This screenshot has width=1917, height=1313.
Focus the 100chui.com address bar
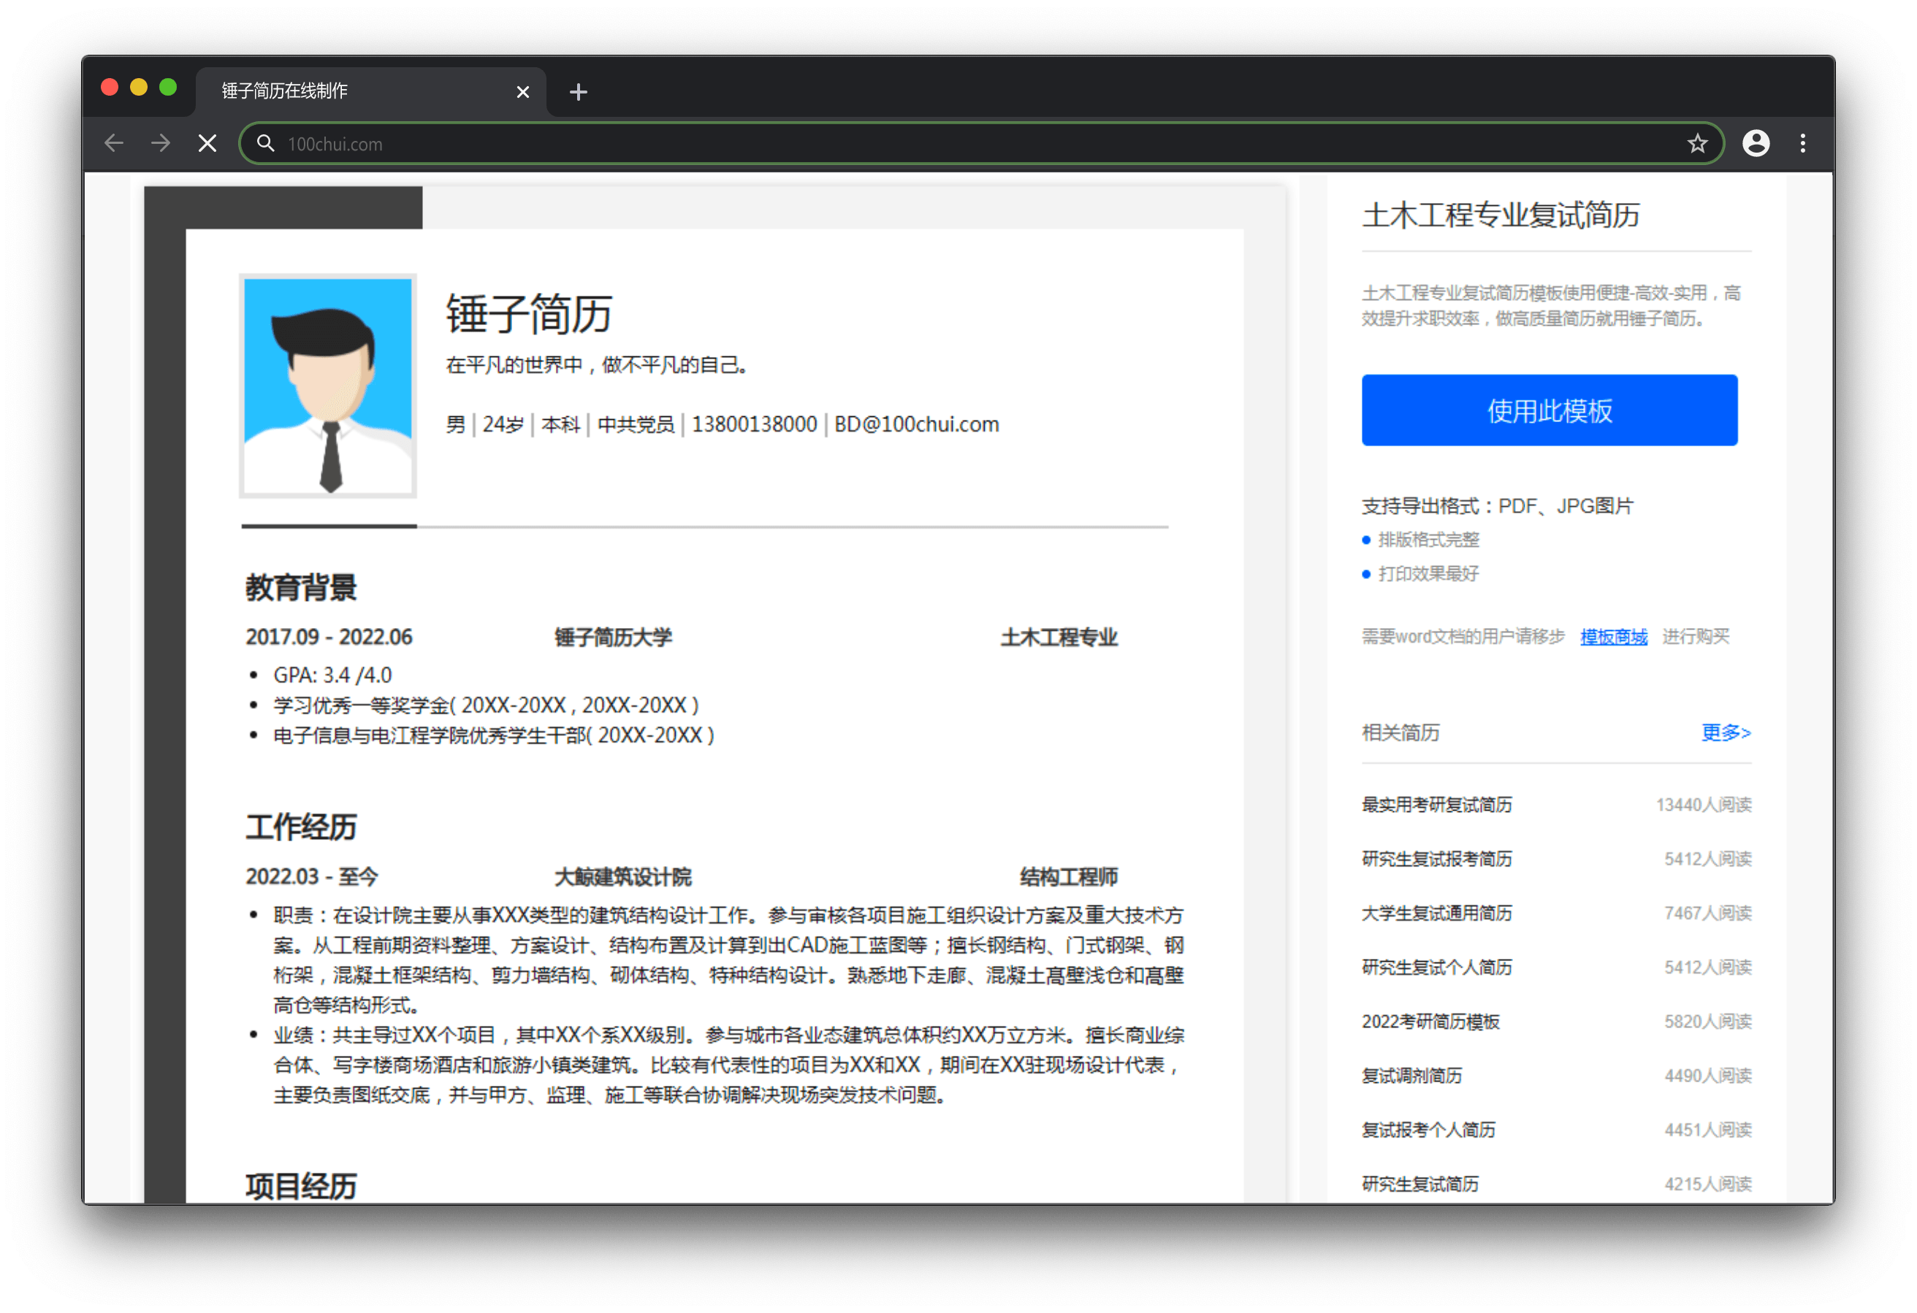(980, 144)
